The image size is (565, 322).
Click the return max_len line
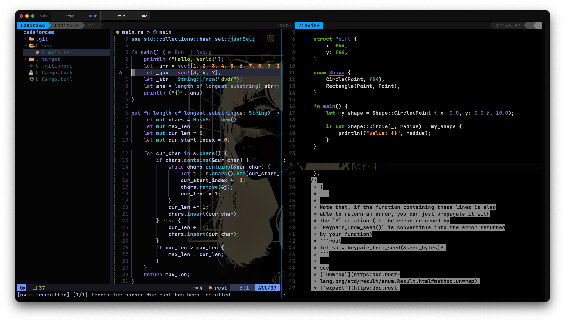coord(167,275)
